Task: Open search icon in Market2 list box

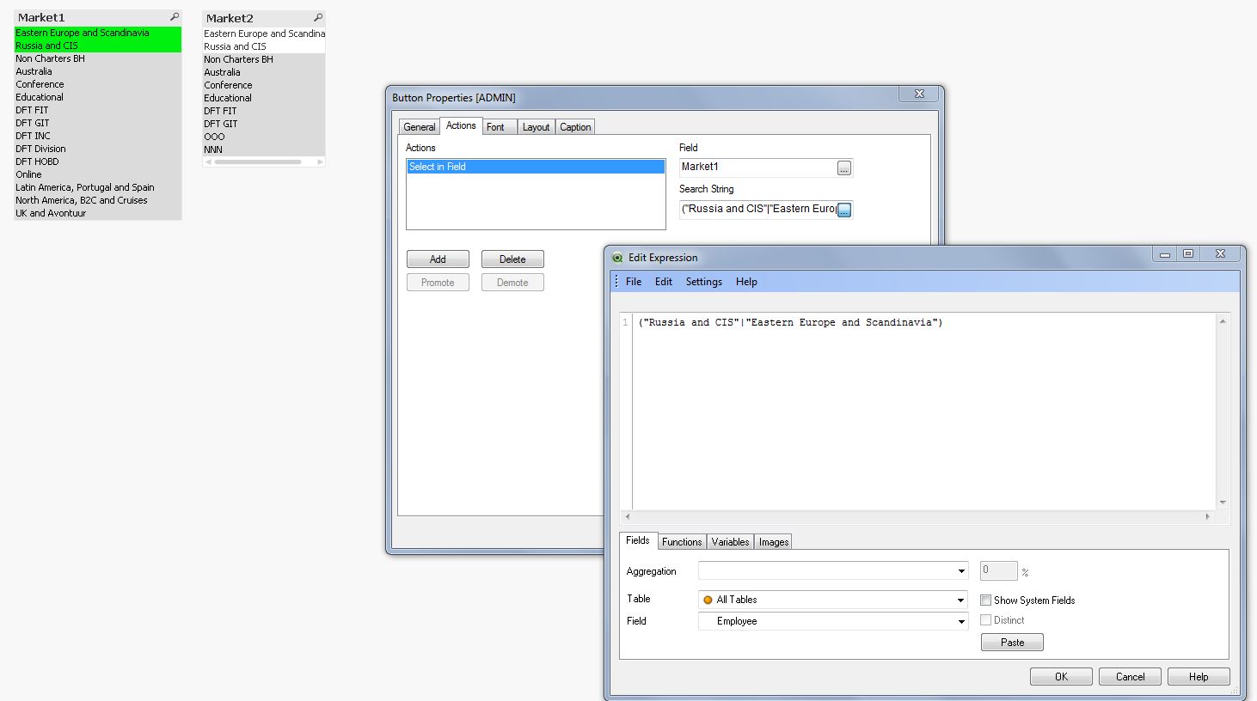Action: (x=318, y=18)
